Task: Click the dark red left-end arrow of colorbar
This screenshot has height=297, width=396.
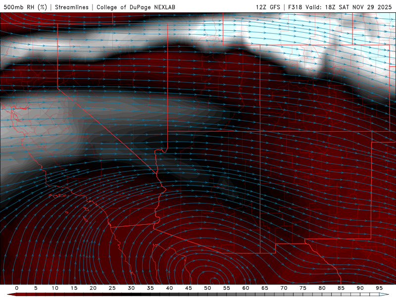Action: tap(11, 295)
